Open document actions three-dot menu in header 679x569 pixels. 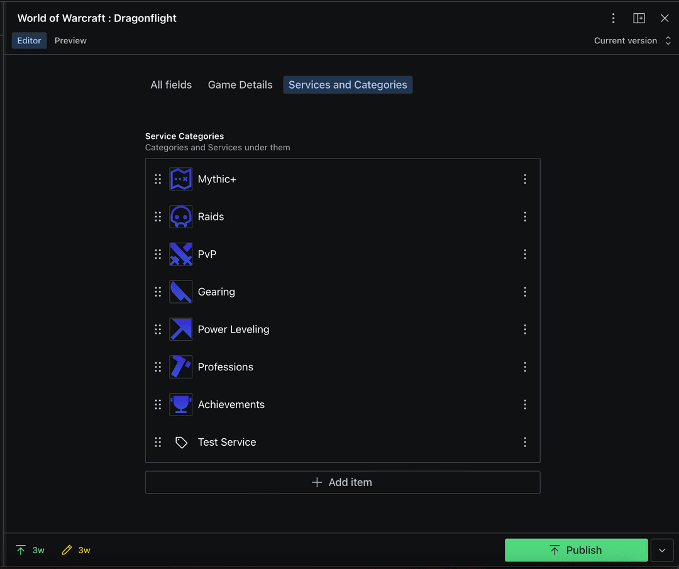[x=613, y=18]
